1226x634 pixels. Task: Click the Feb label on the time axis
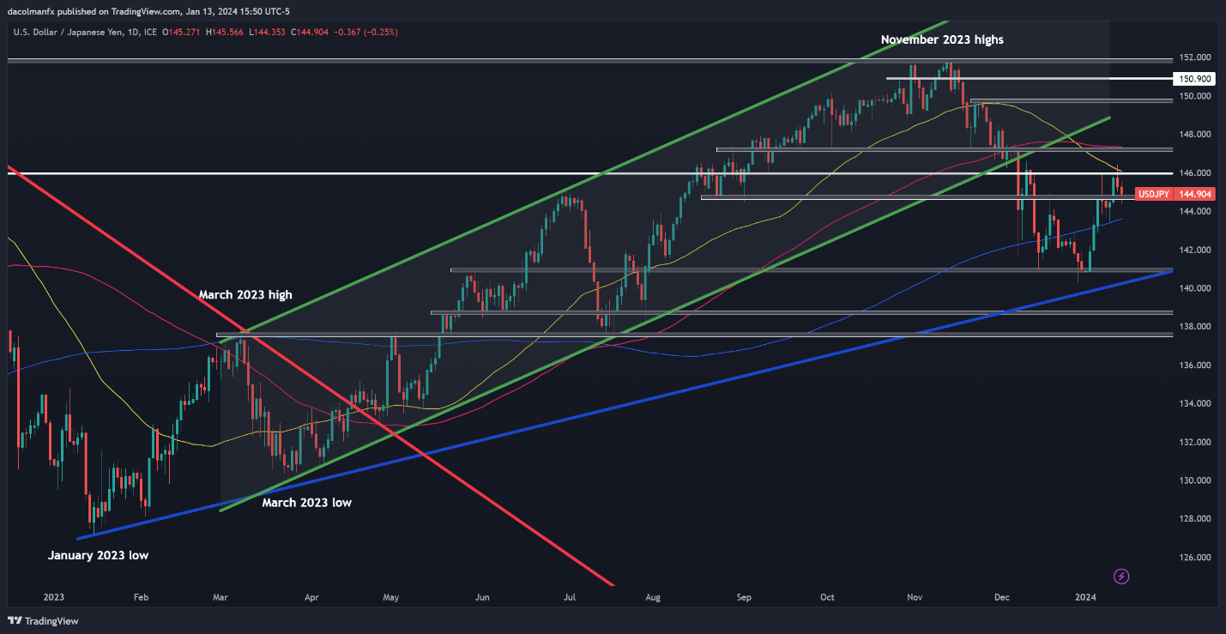point(142,596)
